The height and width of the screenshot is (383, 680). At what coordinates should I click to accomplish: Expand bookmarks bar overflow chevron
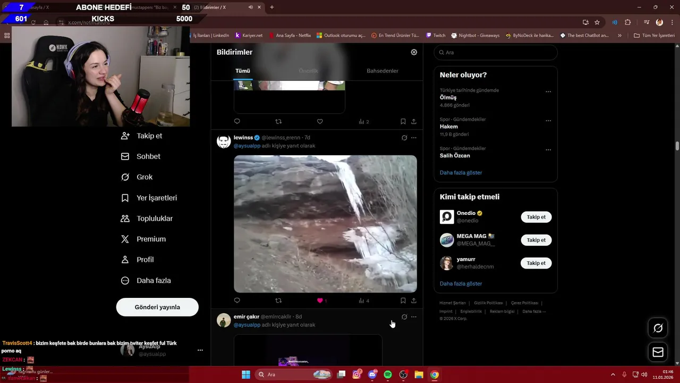619,35
